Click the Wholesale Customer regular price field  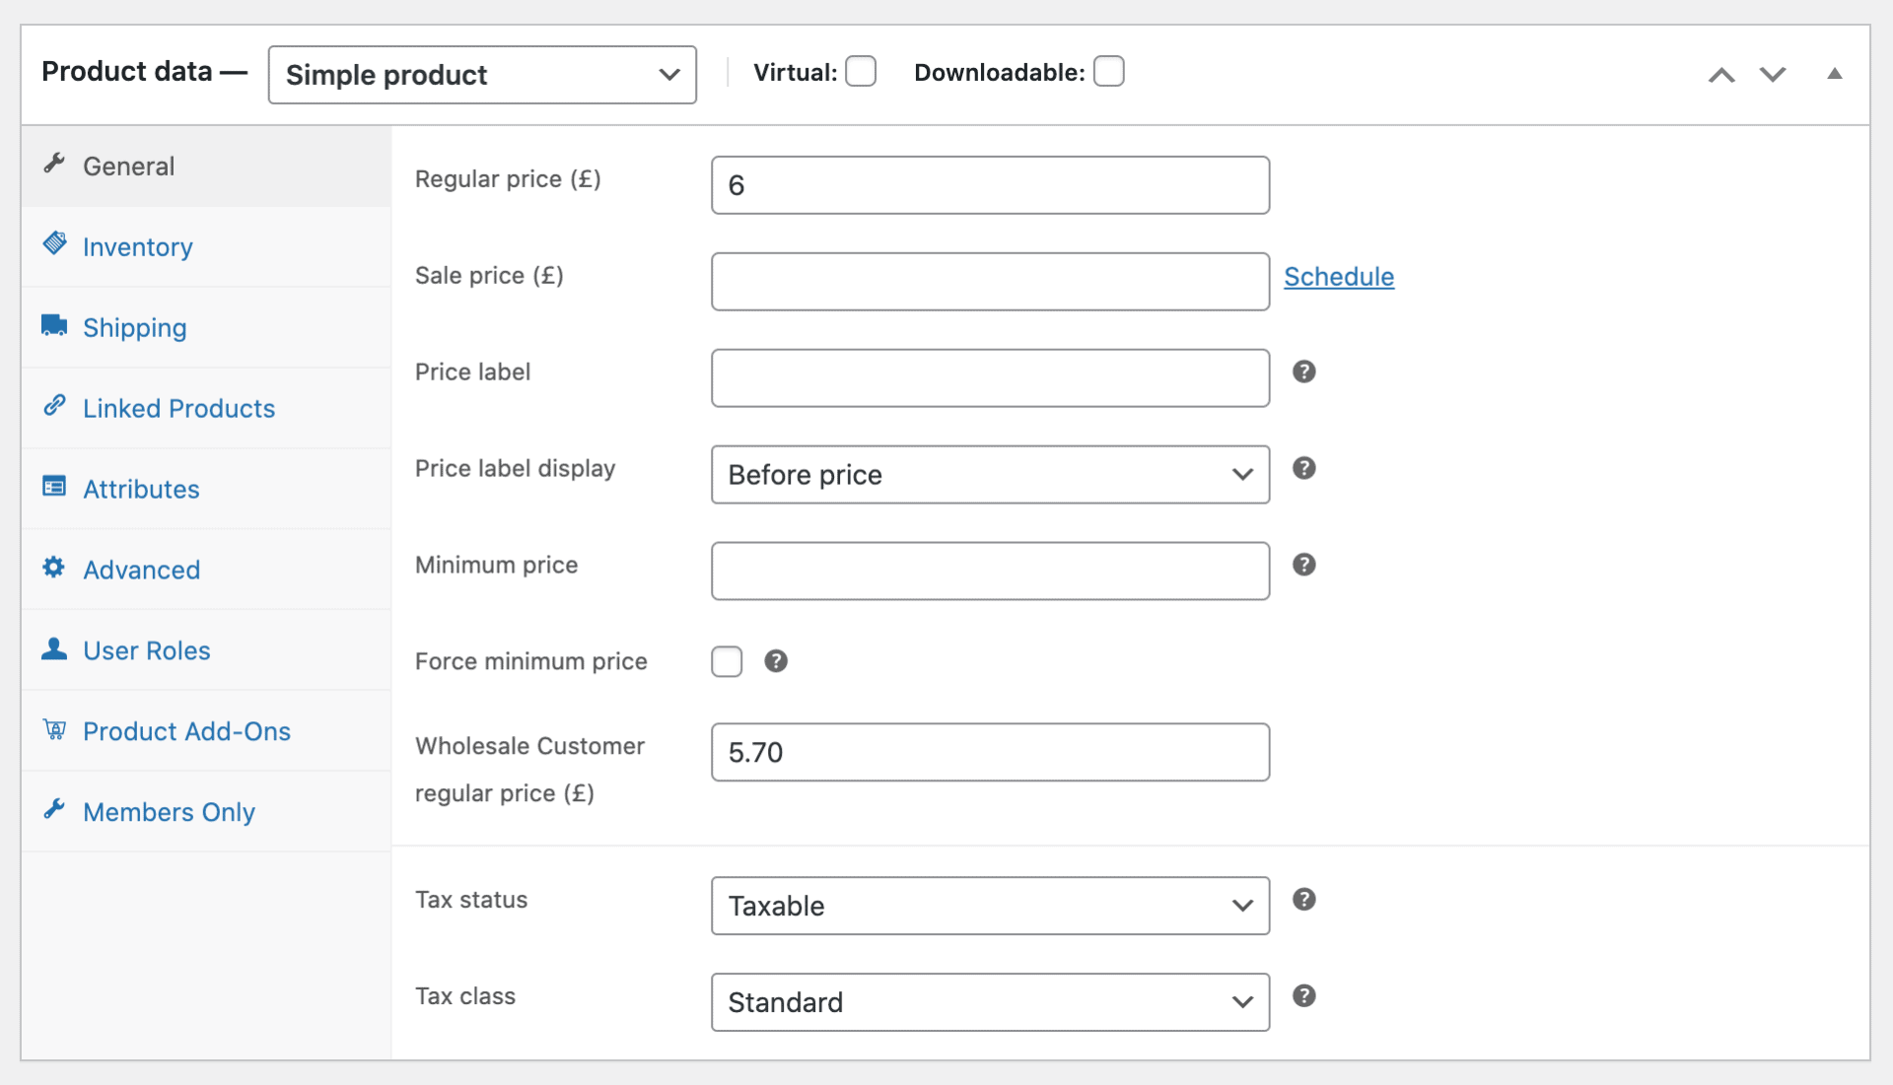coord(990,753)
